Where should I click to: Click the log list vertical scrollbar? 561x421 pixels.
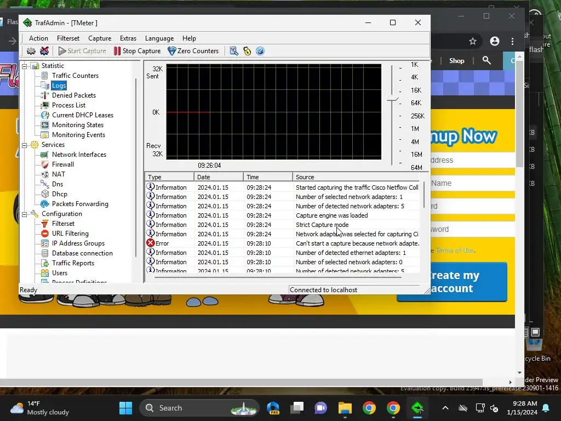coord(424,195)
